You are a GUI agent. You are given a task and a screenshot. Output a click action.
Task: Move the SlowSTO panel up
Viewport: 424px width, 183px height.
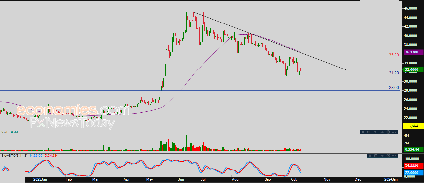382,156
